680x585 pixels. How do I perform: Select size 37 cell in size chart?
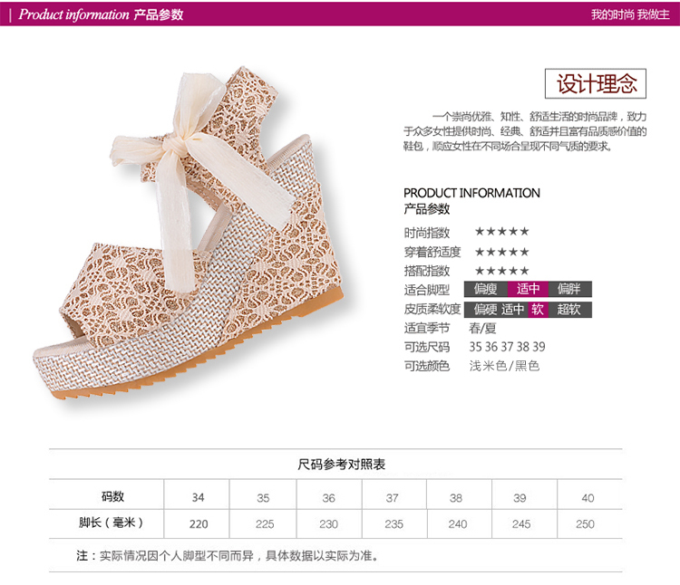393,498
